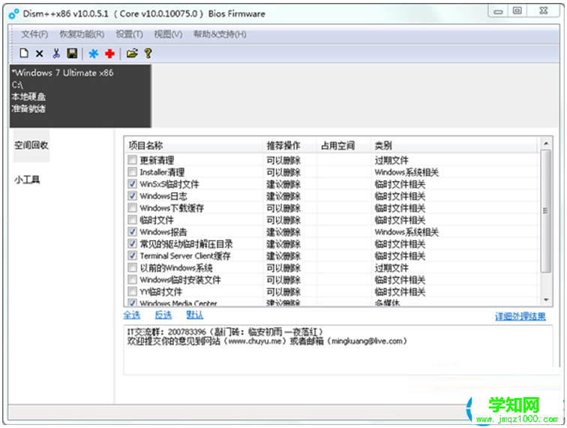
Task: Select the Windows 7 Ultimate x86 system tile
Action: click(81, 96)
